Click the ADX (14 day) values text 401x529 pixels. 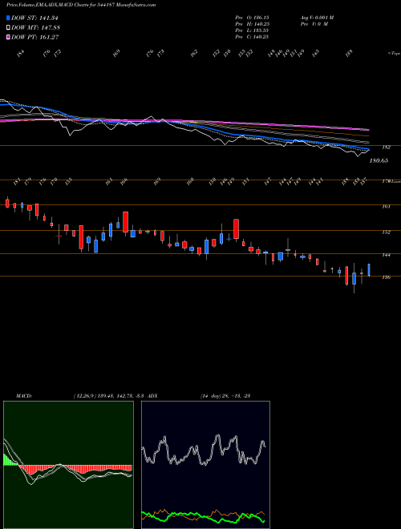[225, 396]
